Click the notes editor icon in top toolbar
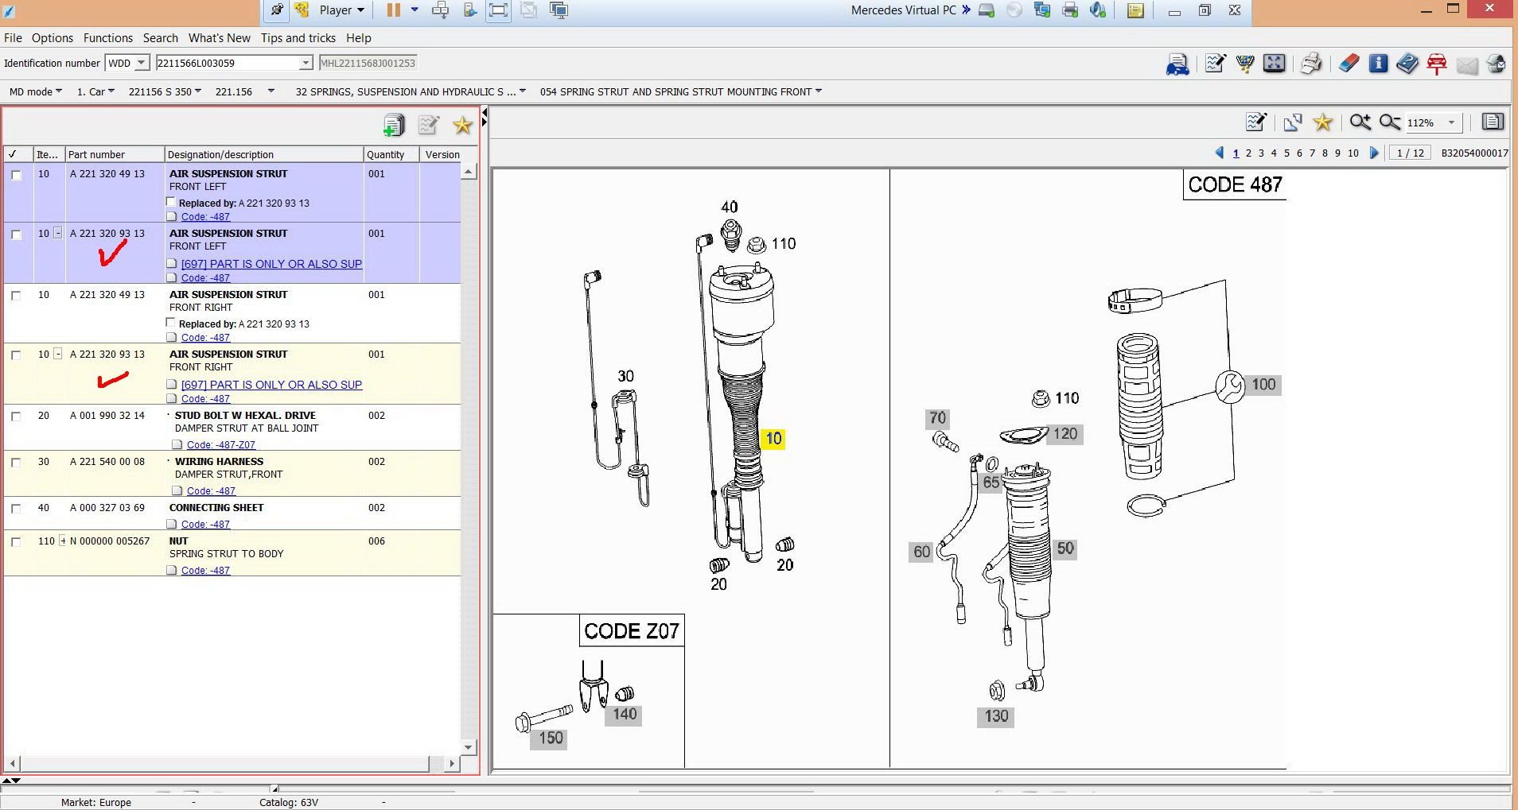Image resolution: width=1518 pixels, height=810 pixels. pyautogui.click(x=1215, y=64)
